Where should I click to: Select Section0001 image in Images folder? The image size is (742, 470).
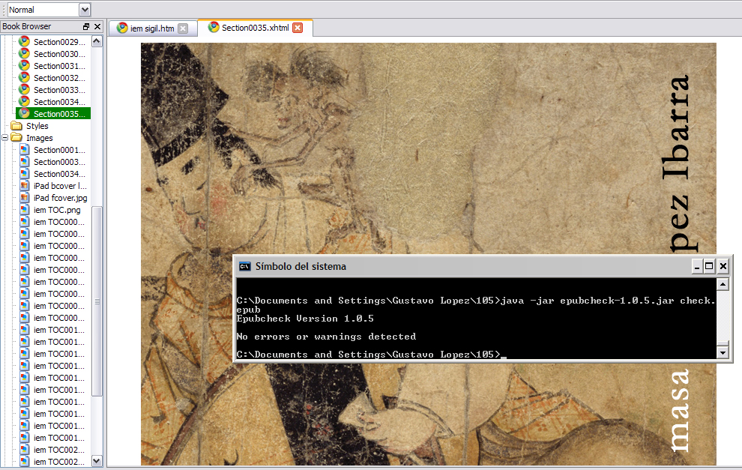click(59, 150)
